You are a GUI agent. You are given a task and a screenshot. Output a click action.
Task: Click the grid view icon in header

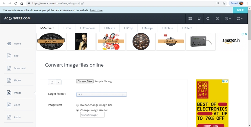(190, 19)
